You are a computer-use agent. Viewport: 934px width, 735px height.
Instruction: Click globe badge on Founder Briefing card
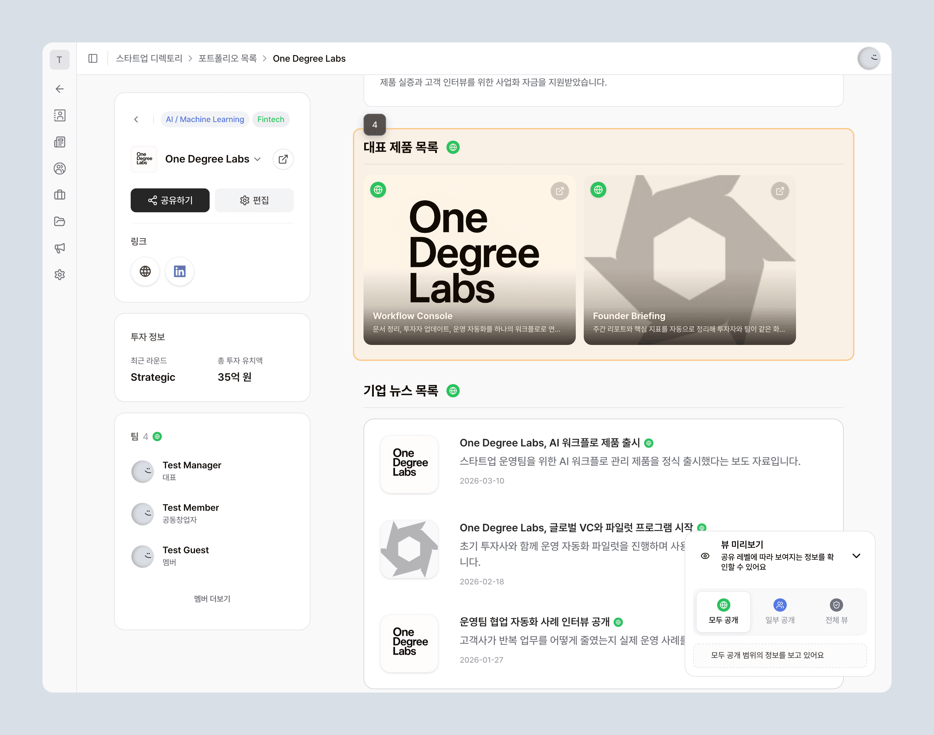[598, 190]
